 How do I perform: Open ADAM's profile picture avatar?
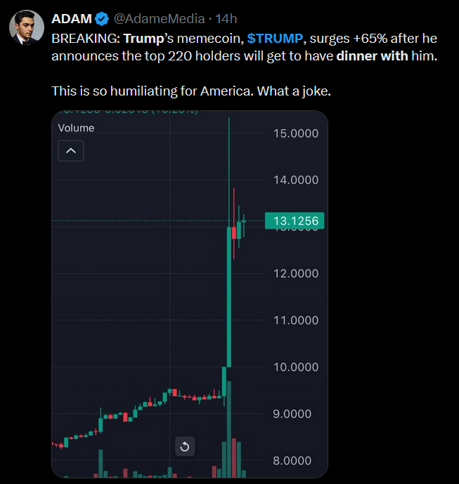tap(27, 27)
